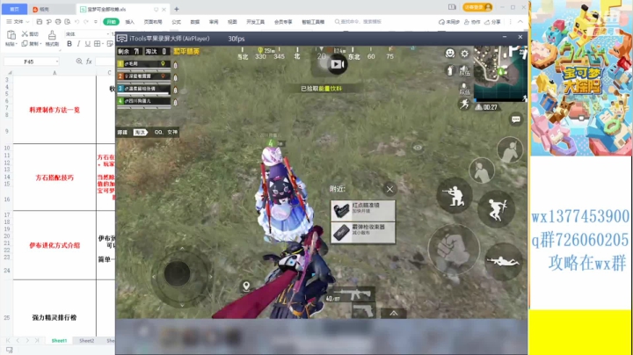Screen dimensions: 633x355
Task: Click the redo arrow in WPS toolbar
Action: pos(86,22)
